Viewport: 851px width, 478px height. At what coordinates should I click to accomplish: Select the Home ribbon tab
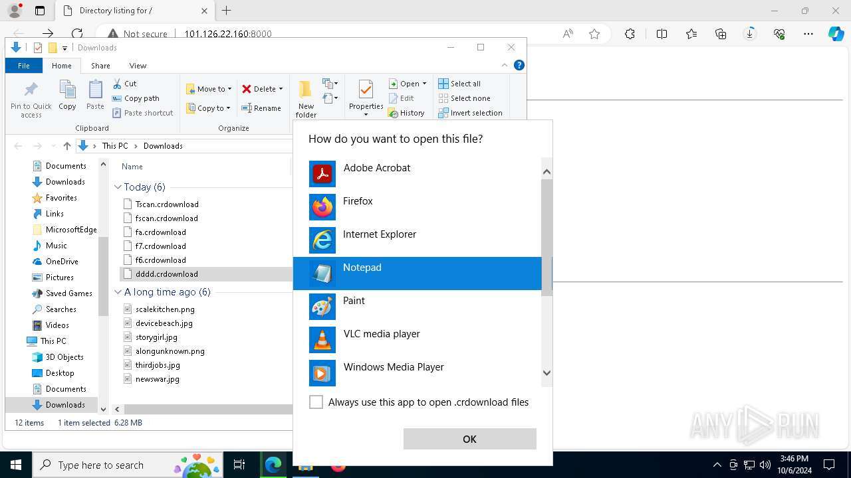(x=61, y=66)
